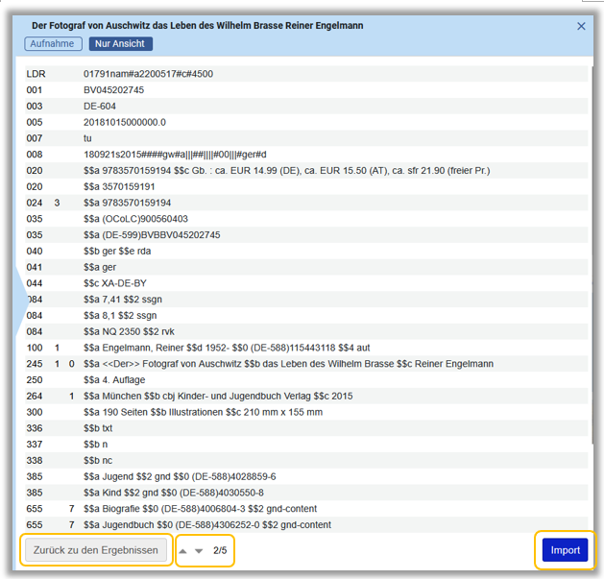Click the 337 value $$b n
Screen dimensions: 604x579
pos(95,445)
